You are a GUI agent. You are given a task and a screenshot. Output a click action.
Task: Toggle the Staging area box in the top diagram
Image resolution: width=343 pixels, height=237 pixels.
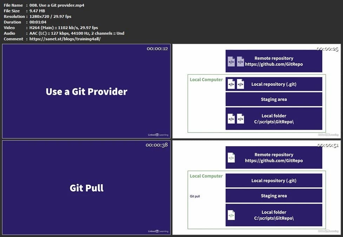(274, 99)
